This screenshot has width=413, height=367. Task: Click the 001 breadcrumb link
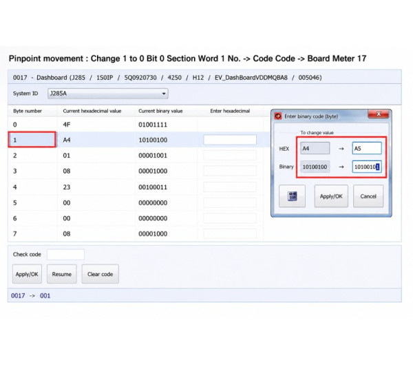[x=45, y=295]
